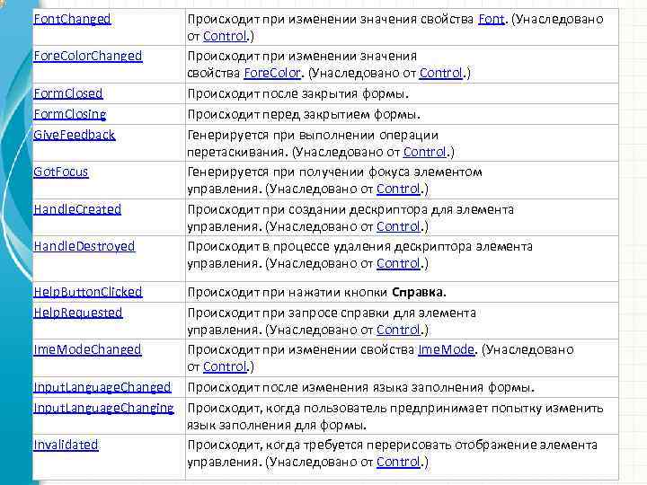Follow the ForeColor property link
Image resolution: width=647 pixels, height=485 pixels.
[x=273, y=73]
